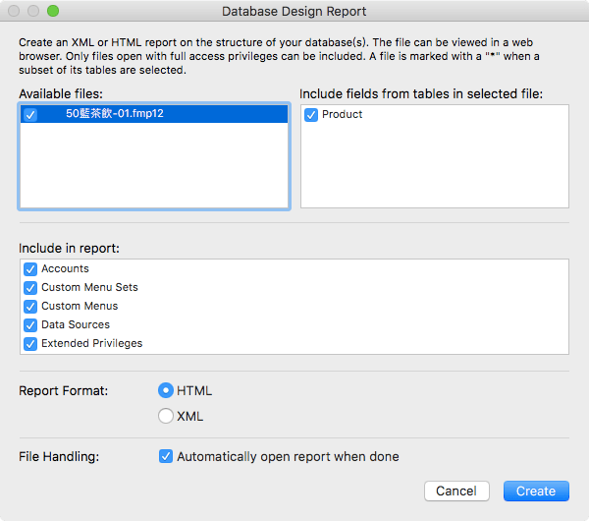Disable automatically open report when done
Screen dimensions: 589x521
[x=166, y=456]
